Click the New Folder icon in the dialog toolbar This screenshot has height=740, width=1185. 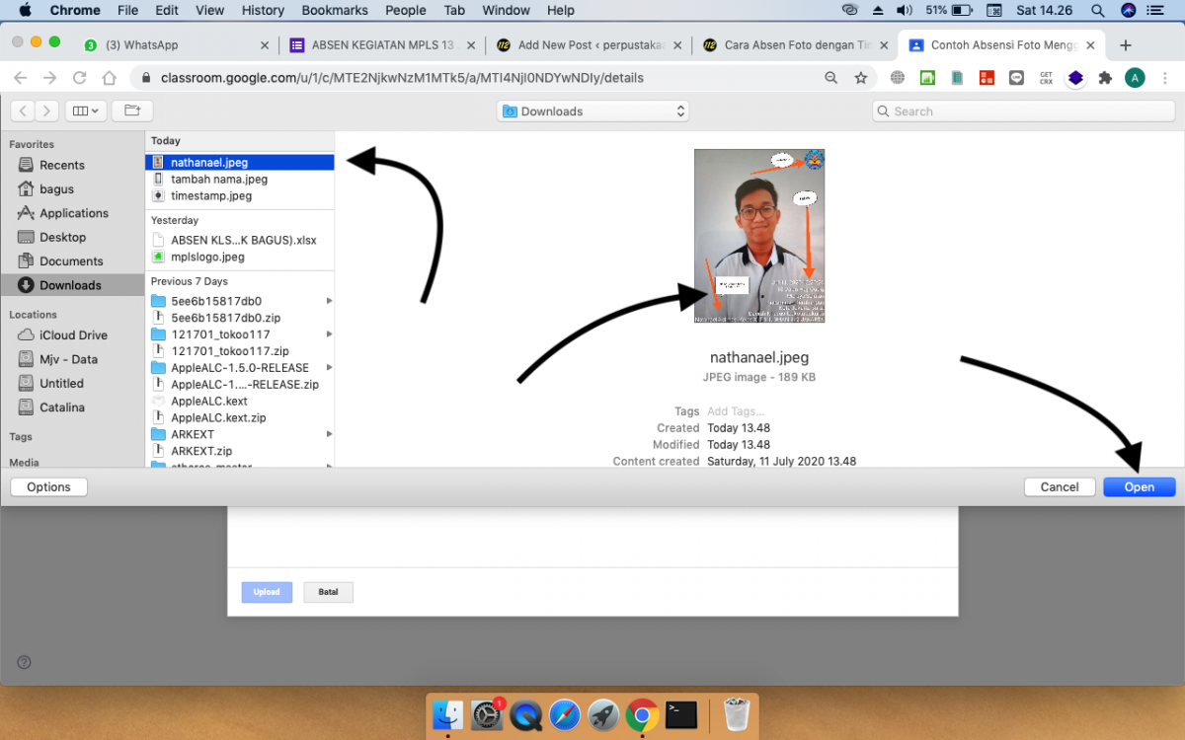tap(134, 111)
